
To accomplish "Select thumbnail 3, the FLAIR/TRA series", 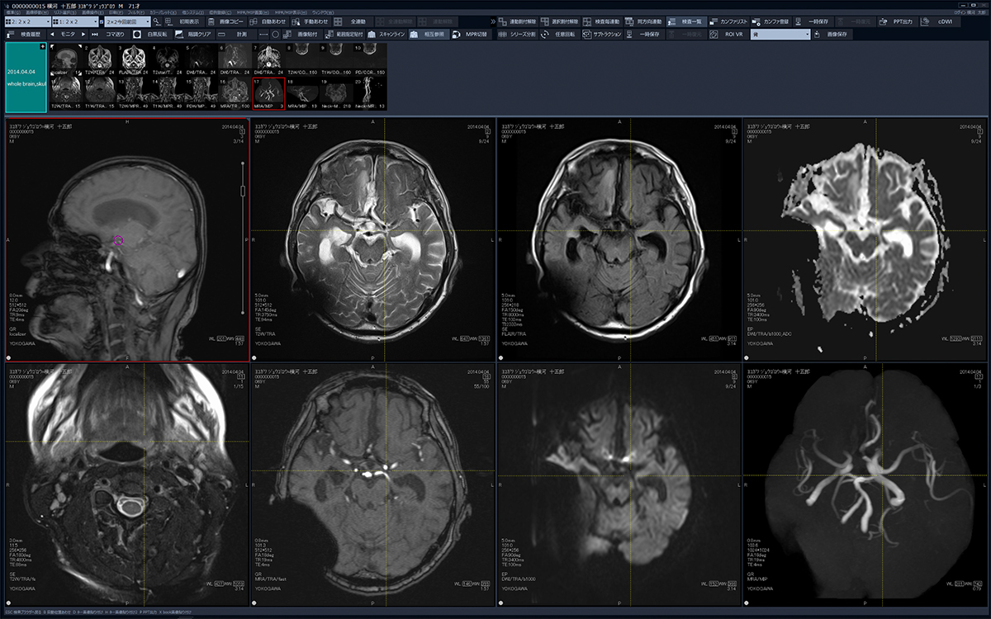I will click(x=134, y=60).
